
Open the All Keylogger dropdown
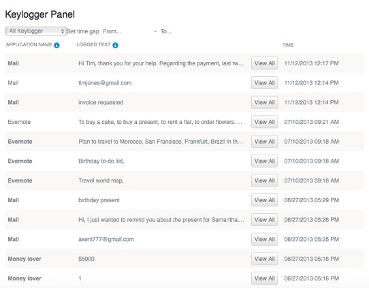(36, 31)
